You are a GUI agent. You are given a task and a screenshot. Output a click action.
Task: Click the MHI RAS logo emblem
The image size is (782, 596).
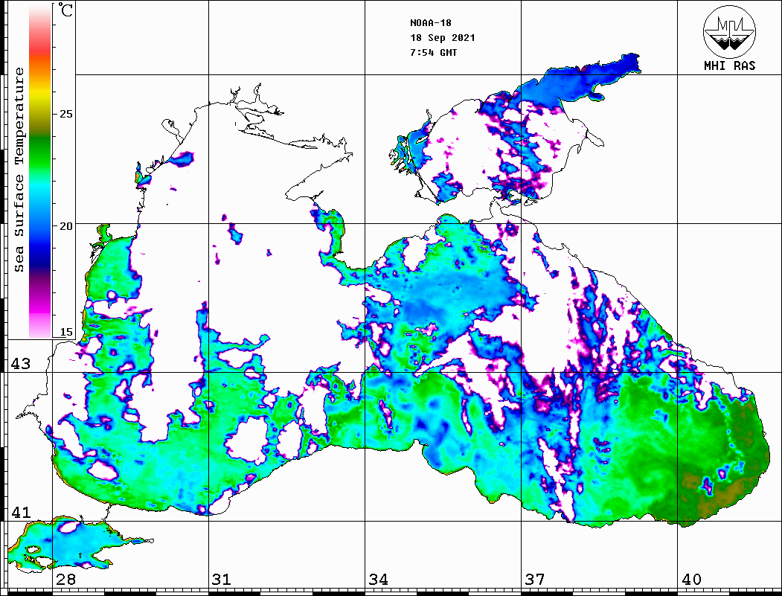[729, 31]
